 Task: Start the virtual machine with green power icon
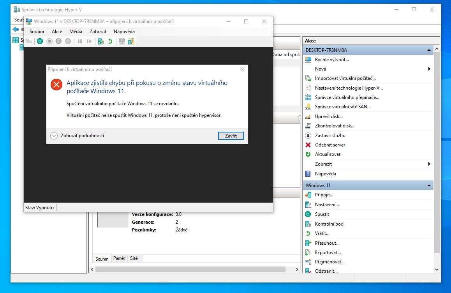pos(40,41)
